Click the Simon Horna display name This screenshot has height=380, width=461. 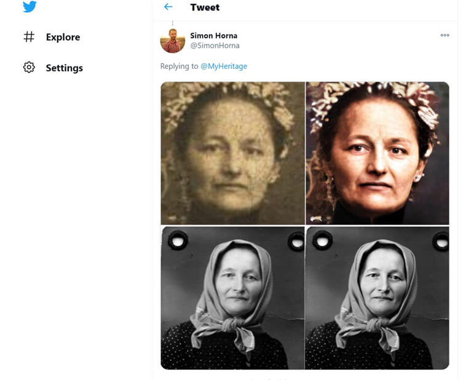coord(213,36)
